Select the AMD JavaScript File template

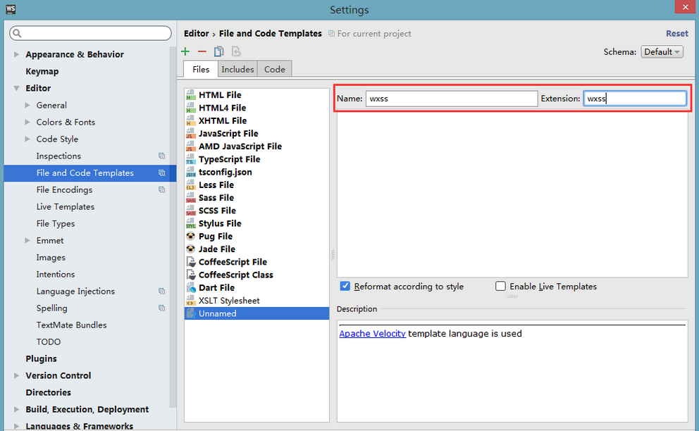click(256, 146)
